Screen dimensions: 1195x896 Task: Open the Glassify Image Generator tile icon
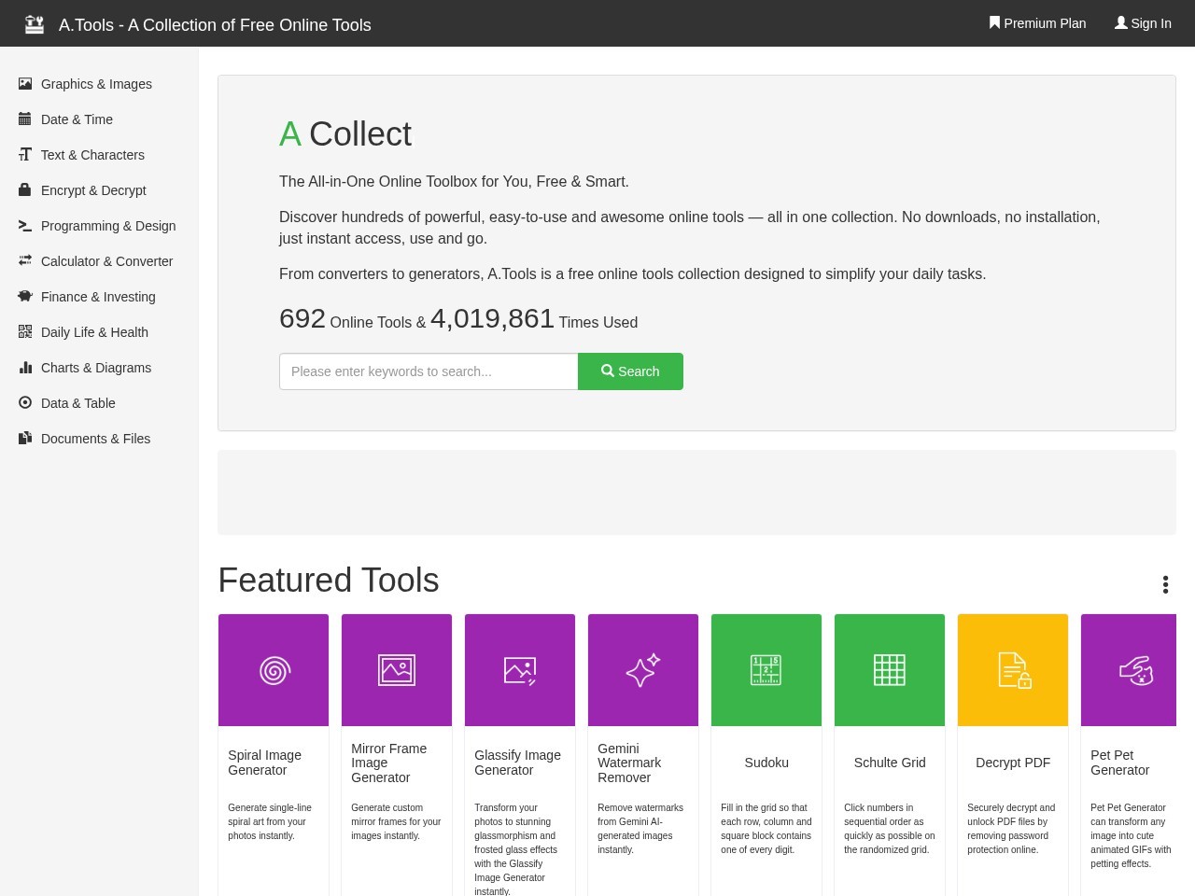(520, 670)
